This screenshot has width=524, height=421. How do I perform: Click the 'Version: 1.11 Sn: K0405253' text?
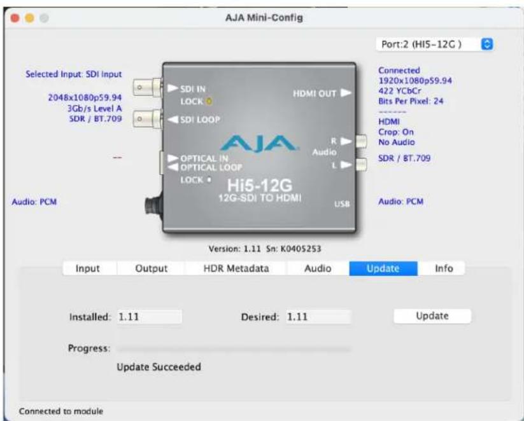coord(265,249)
